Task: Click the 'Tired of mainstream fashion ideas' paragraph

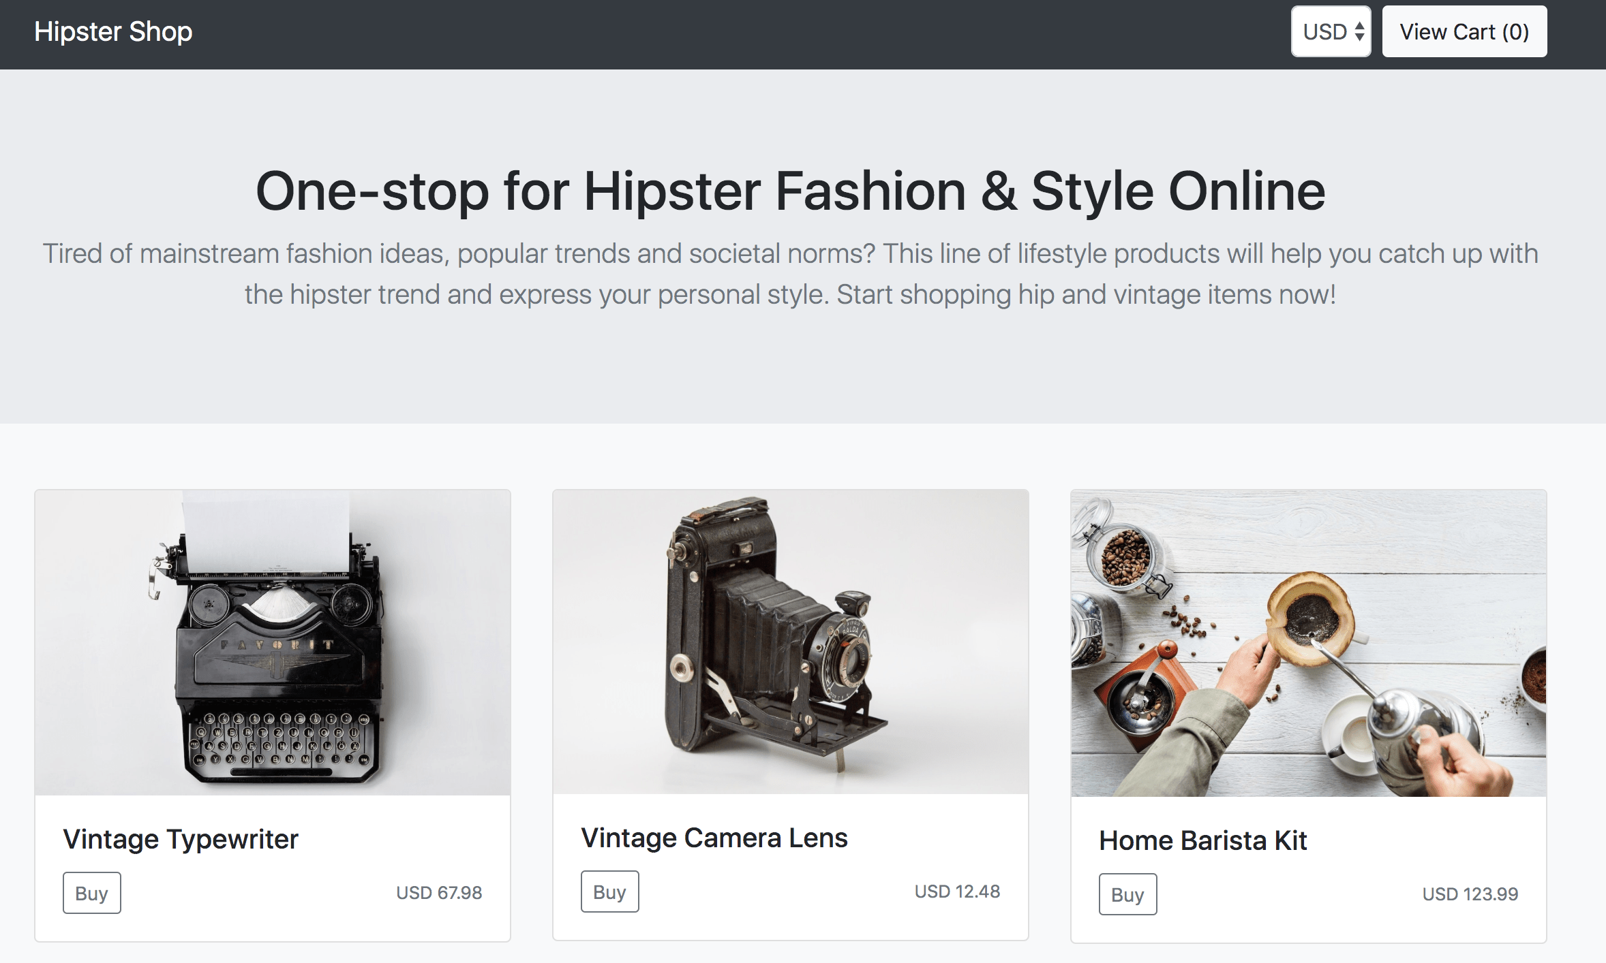Action: [x=791, y=274]
